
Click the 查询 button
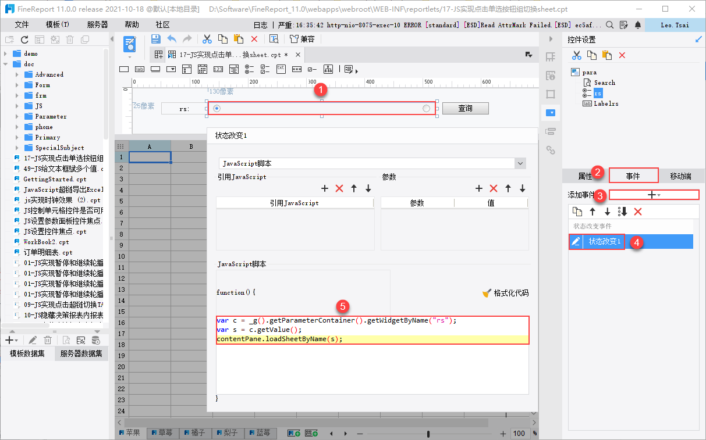click(x=465, y=109)
